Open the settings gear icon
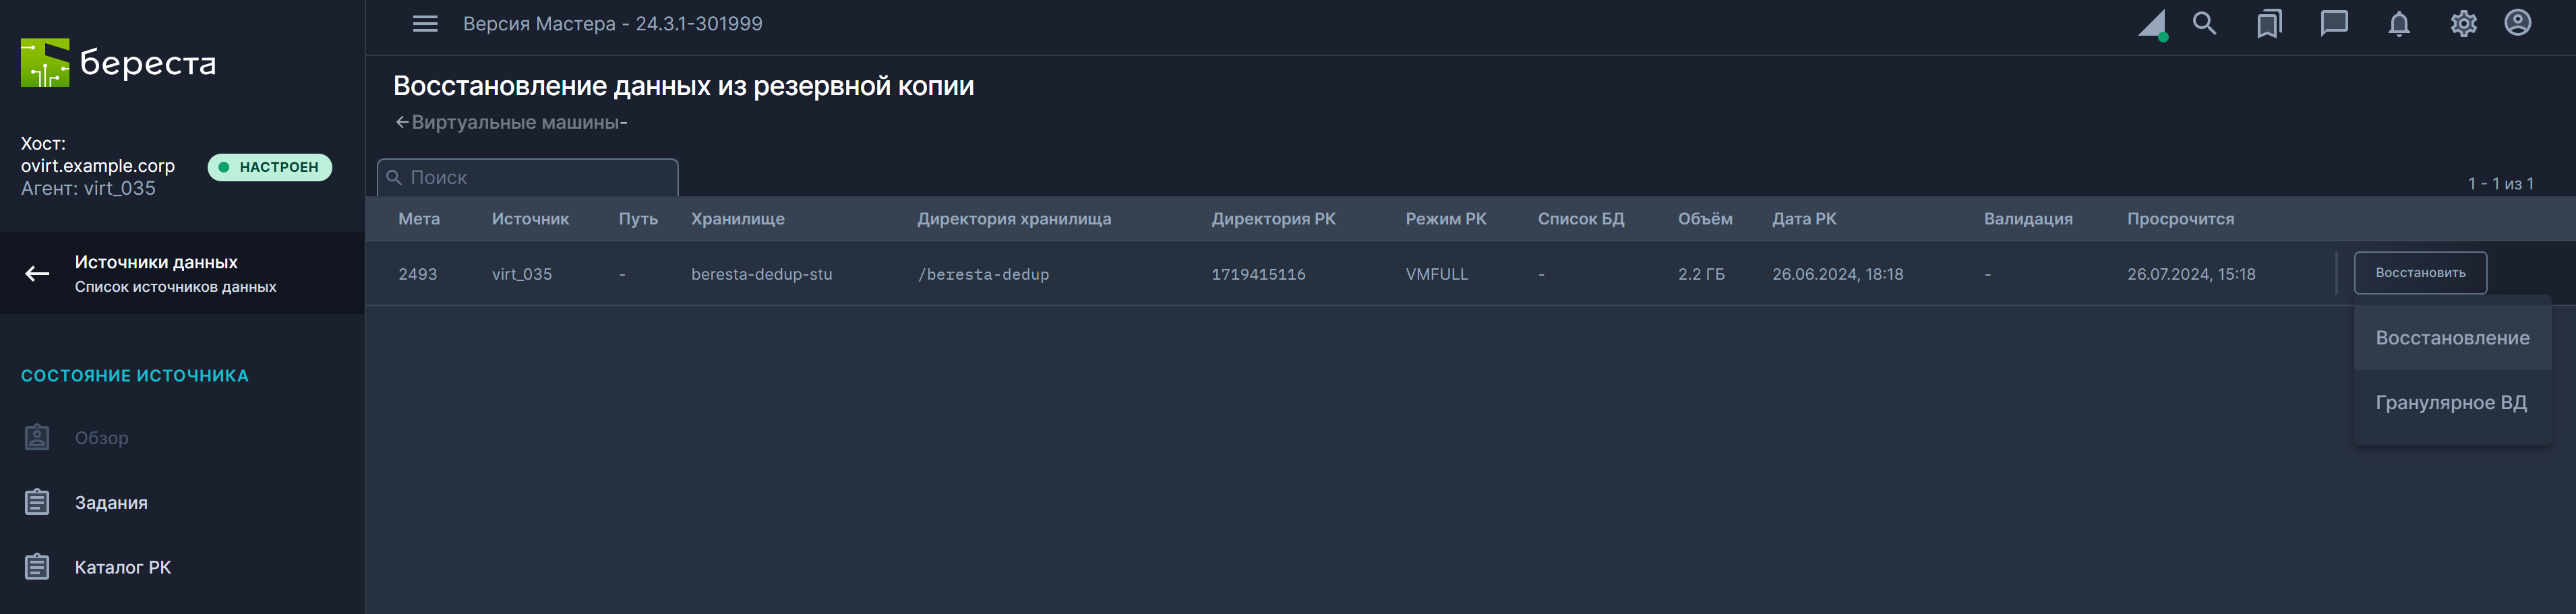Screen dimensions: 2576x614 pyautogui.click(x=2463, y=24)
